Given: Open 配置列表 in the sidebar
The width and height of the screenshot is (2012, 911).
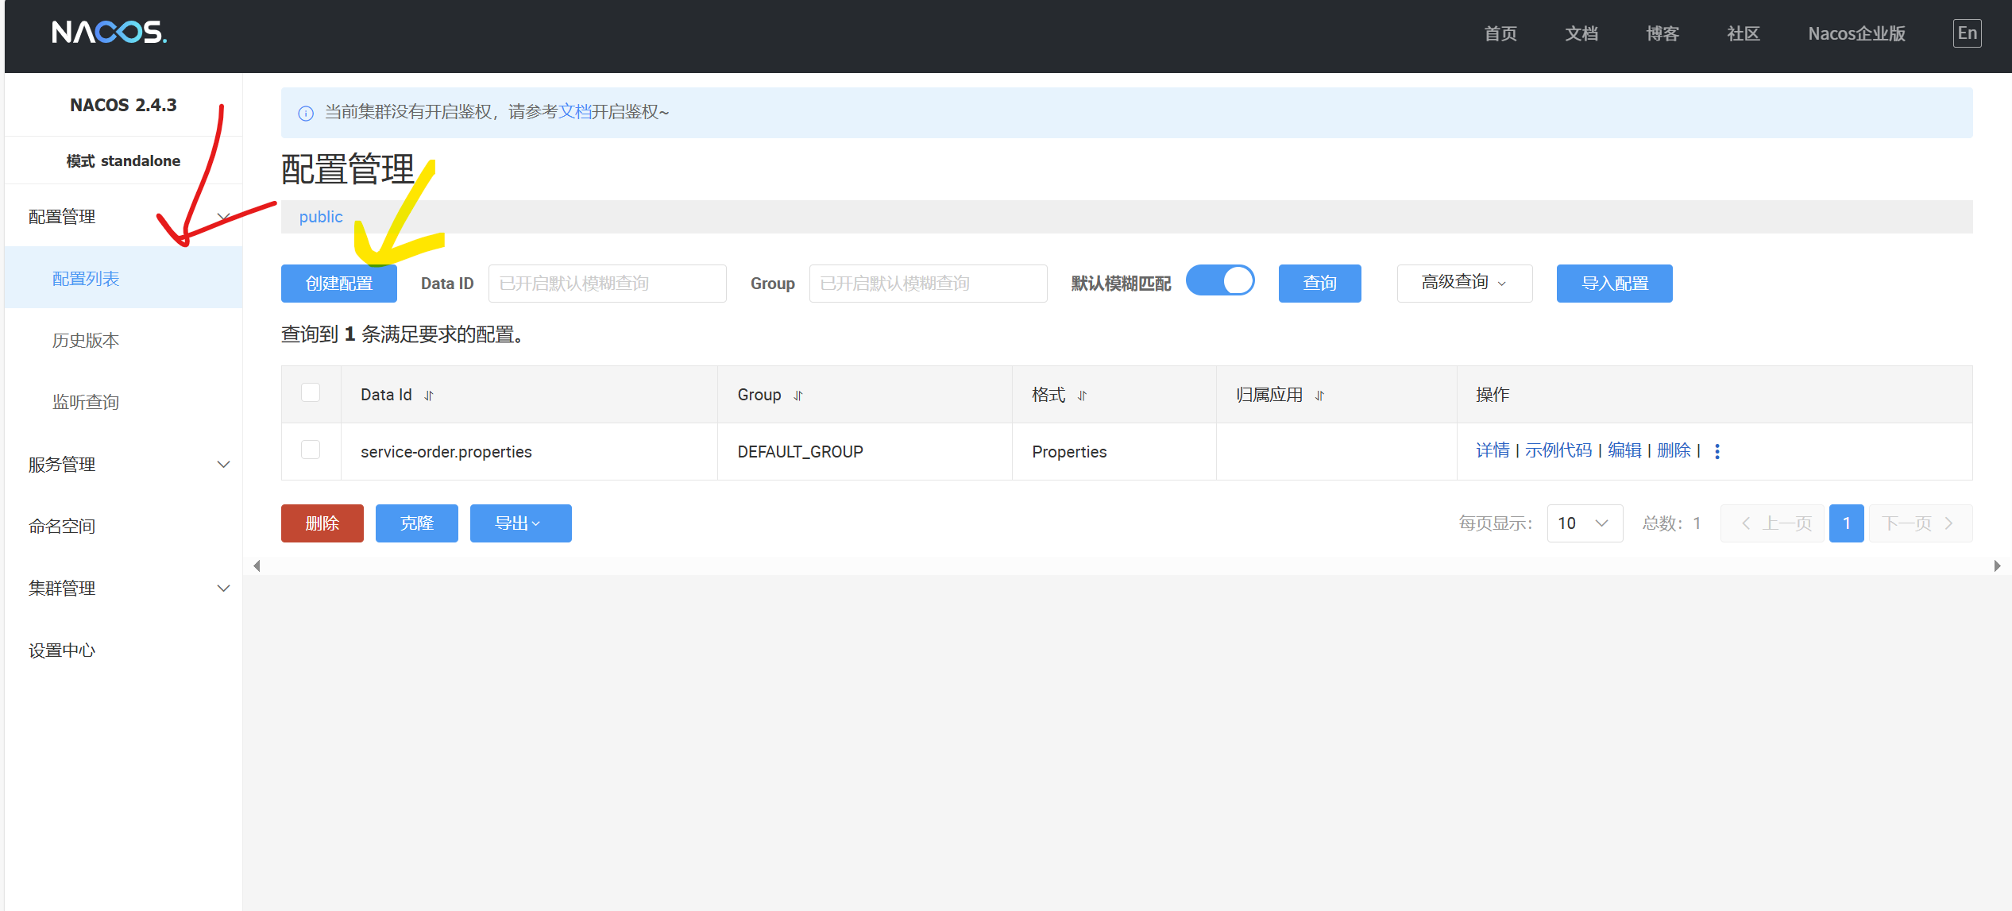Looking at the screenshot, I should click(x=123, y=279).
